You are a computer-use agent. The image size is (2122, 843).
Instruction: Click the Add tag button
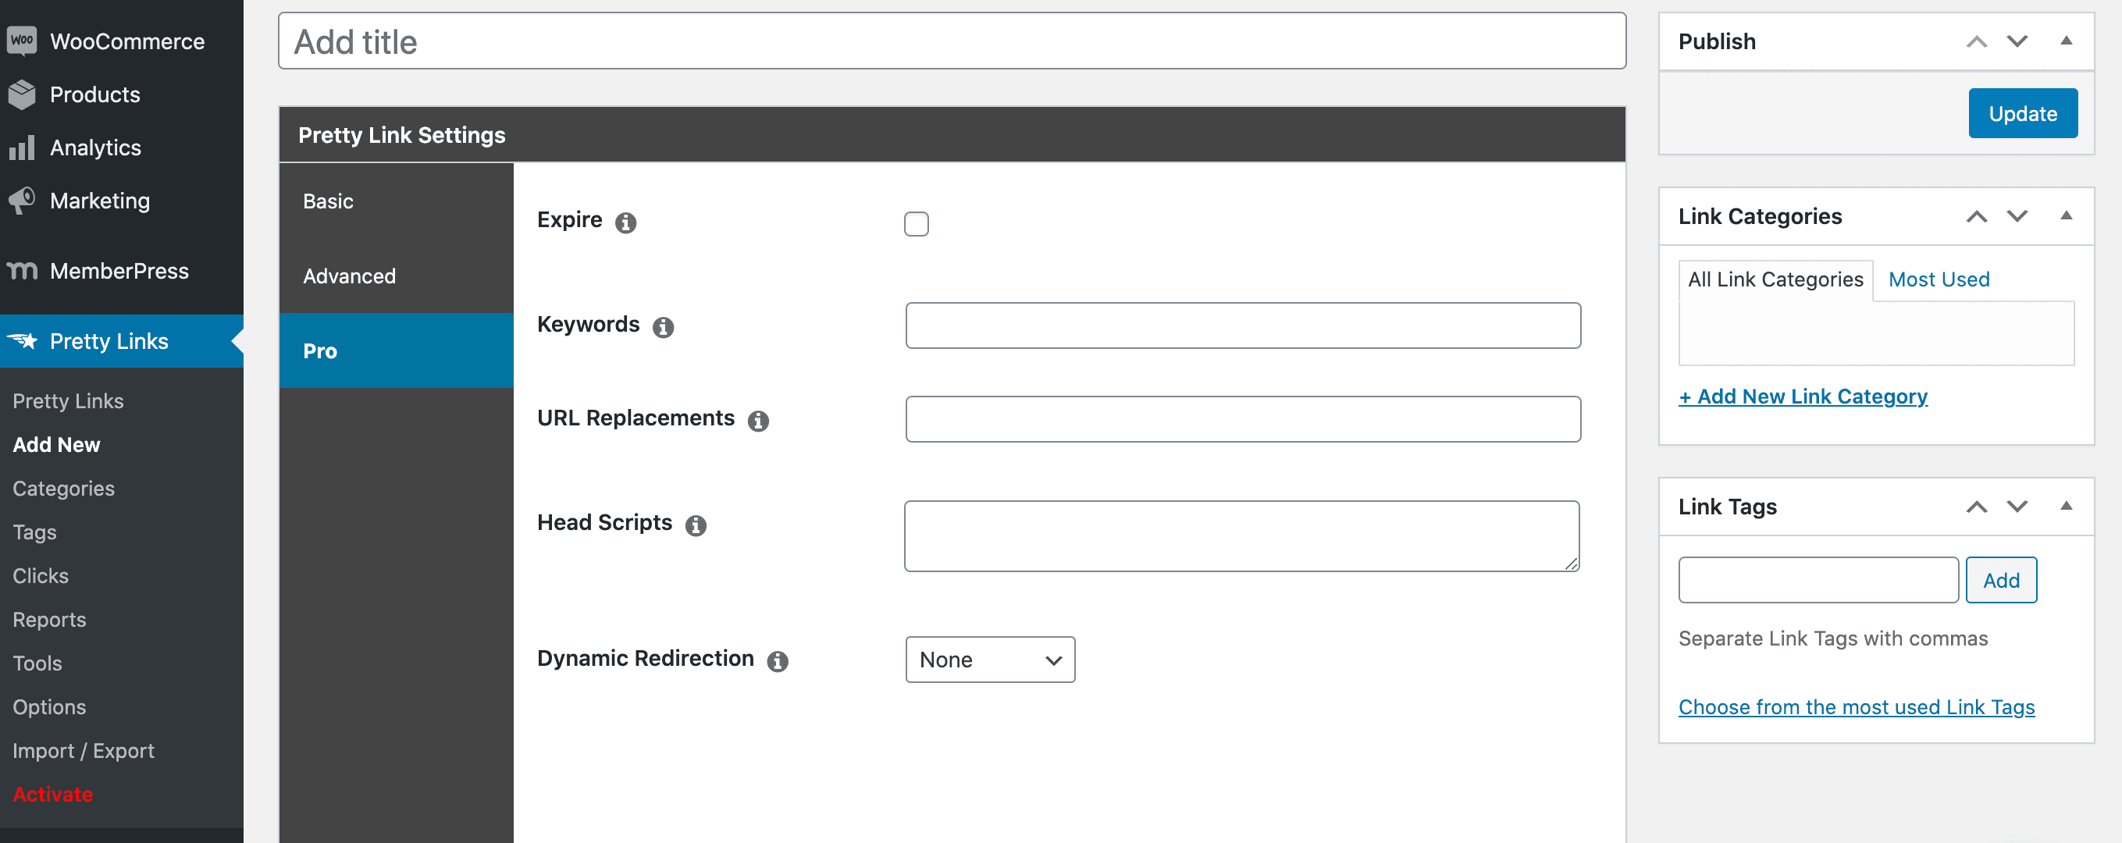pyautogui.click(x=2001, y=581)
